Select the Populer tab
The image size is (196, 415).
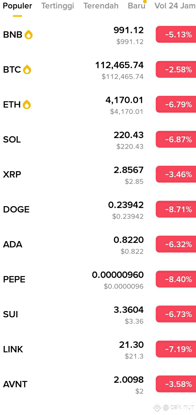(17, 6)
